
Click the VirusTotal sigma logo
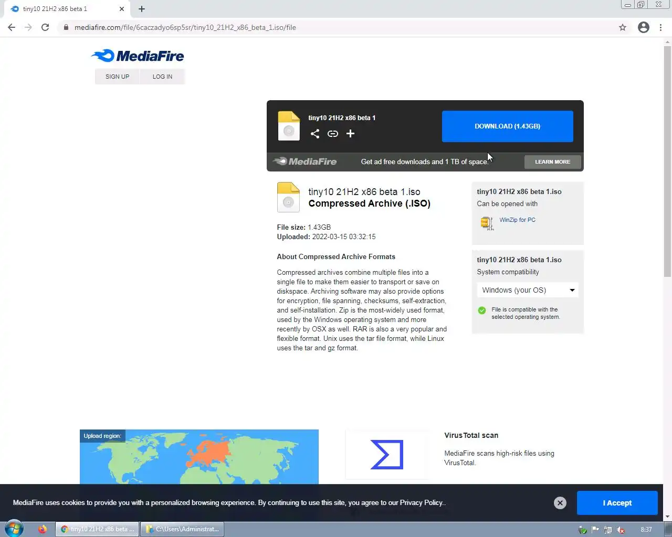click(387, 454)
